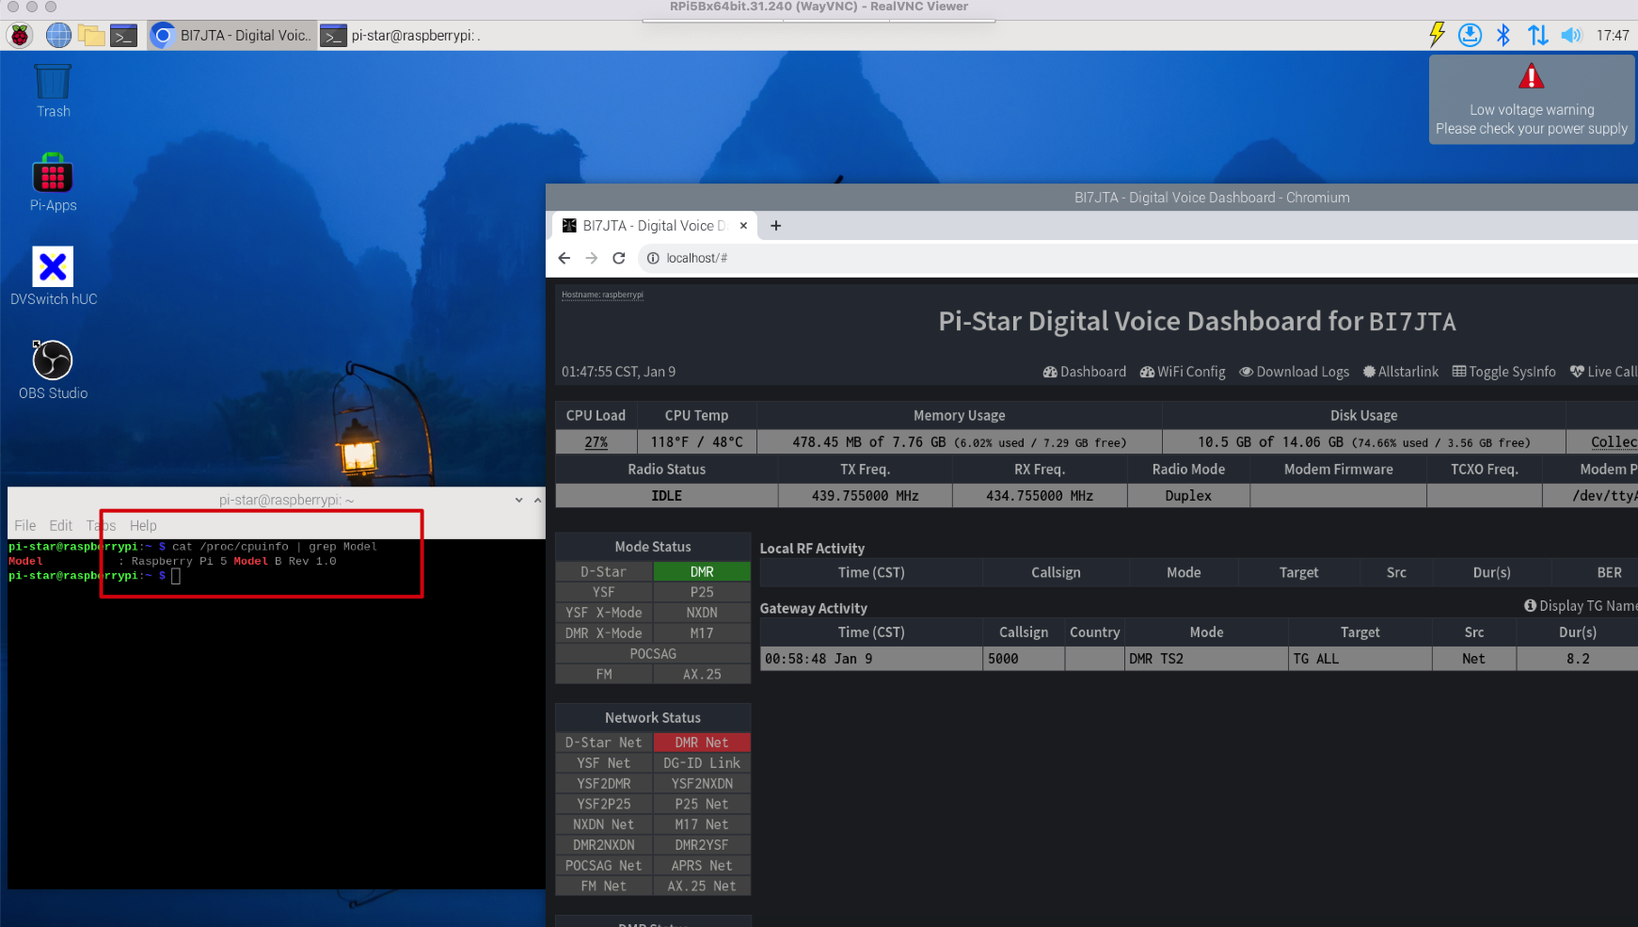This screenshot has height=927, width=1638.
Task: Open the Allstarlink link
Action: [1401, 372]
